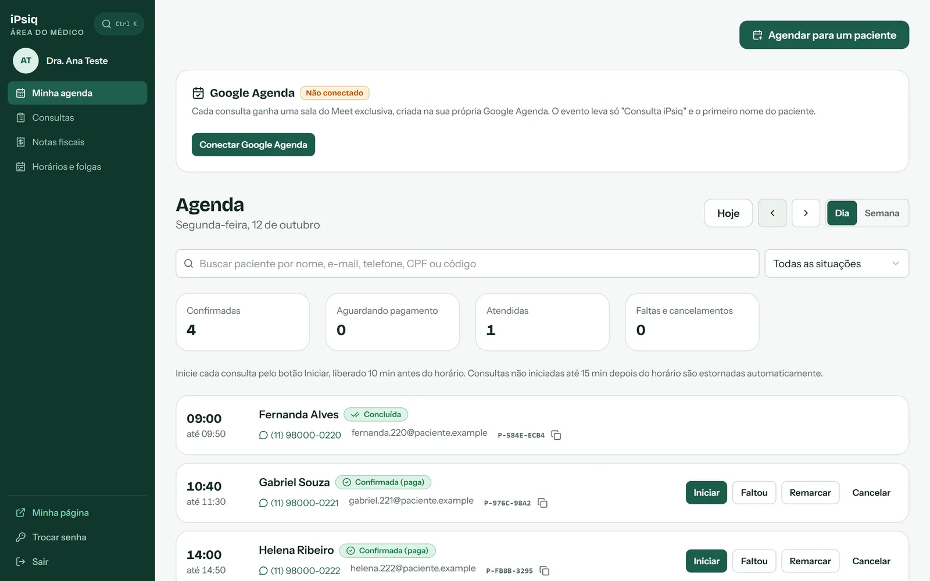This screenshot has height=581, width=930.
Task: Click the Concluída badge for Fernanda Alves
Action: coord(376,414)
